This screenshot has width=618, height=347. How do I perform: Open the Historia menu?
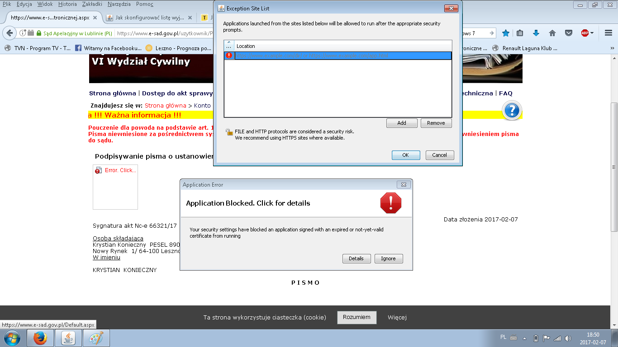(x=67, y=4)
